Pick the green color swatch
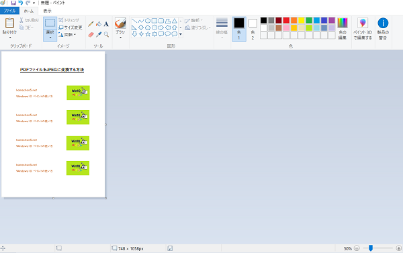This screenshot has height=253, width=403. pyautogui.click(x=309, y=20)
